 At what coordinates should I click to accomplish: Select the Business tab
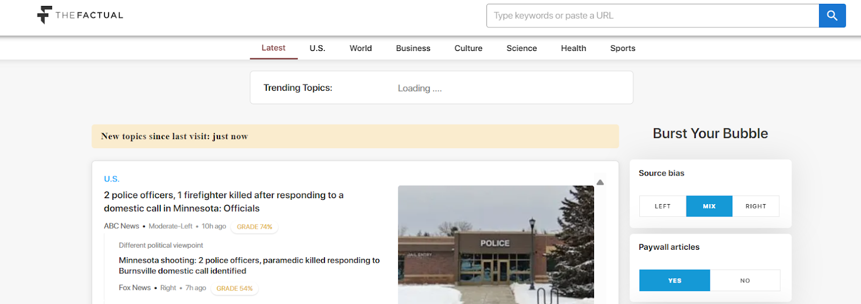[x=413, y=48]
